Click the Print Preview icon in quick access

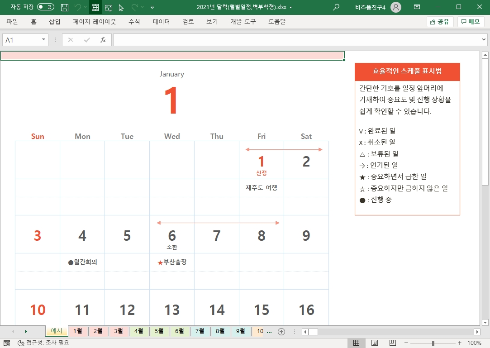pos(95,7)
